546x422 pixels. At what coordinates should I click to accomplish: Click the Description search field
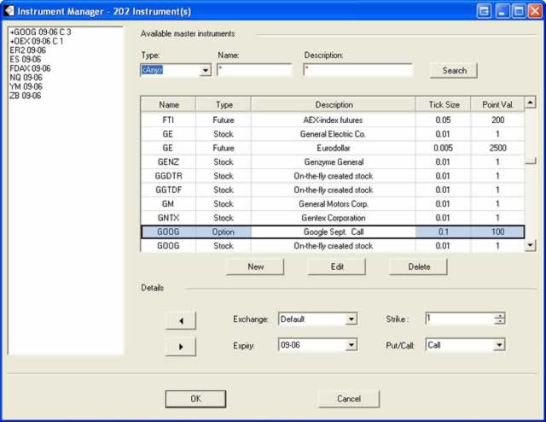(x=357, y=70)
